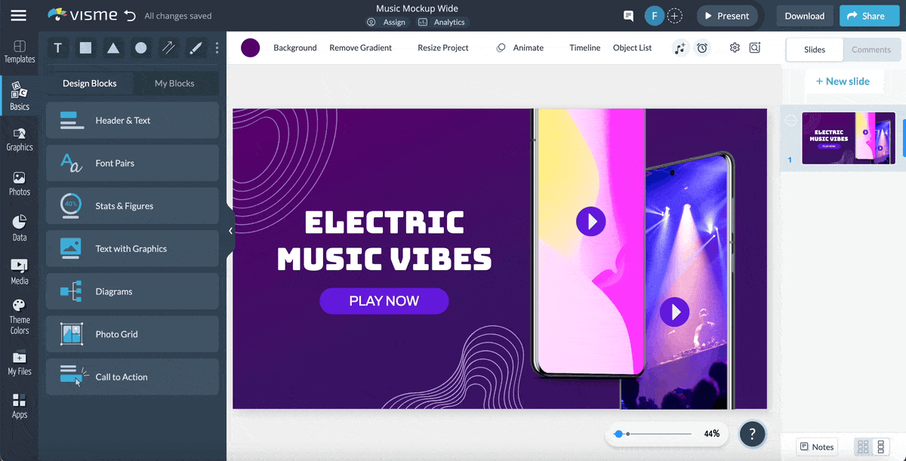906x461 pixels.
Task: Select the slide 1 thumbnail
Action: (x=848, y=138)
